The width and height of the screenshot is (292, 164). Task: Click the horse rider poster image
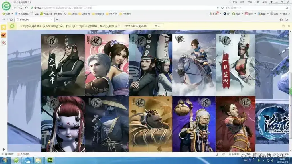pyautogui.click(x=194, y=65)
